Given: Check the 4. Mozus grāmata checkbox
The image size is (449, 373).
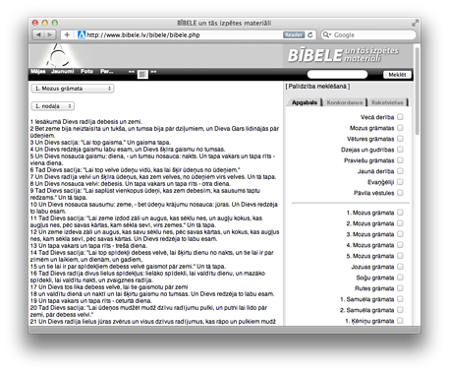Looking at the screenshot, I should coord(400,245).
